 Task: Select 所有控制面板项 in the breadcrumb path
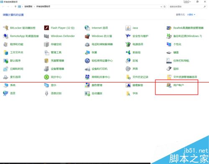pyautogui.click(x=43, y=7)
